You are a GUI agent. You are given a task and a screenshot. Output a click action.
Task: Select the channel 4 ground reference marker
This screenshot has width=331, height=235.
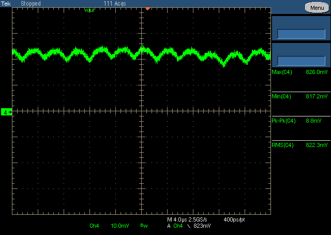(6, 112)
